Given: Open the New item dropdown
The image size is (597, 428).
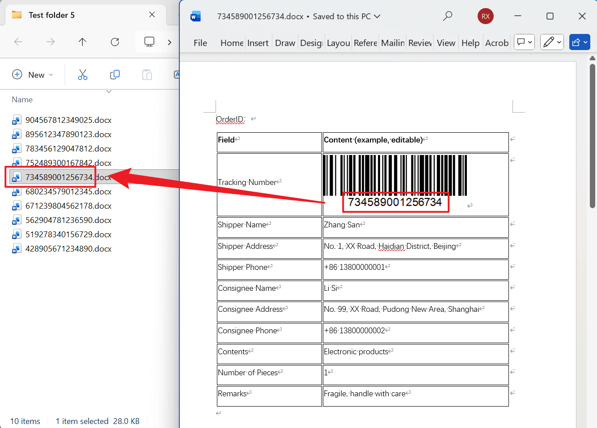Looking at the screenshot, I should click(33, 75).
